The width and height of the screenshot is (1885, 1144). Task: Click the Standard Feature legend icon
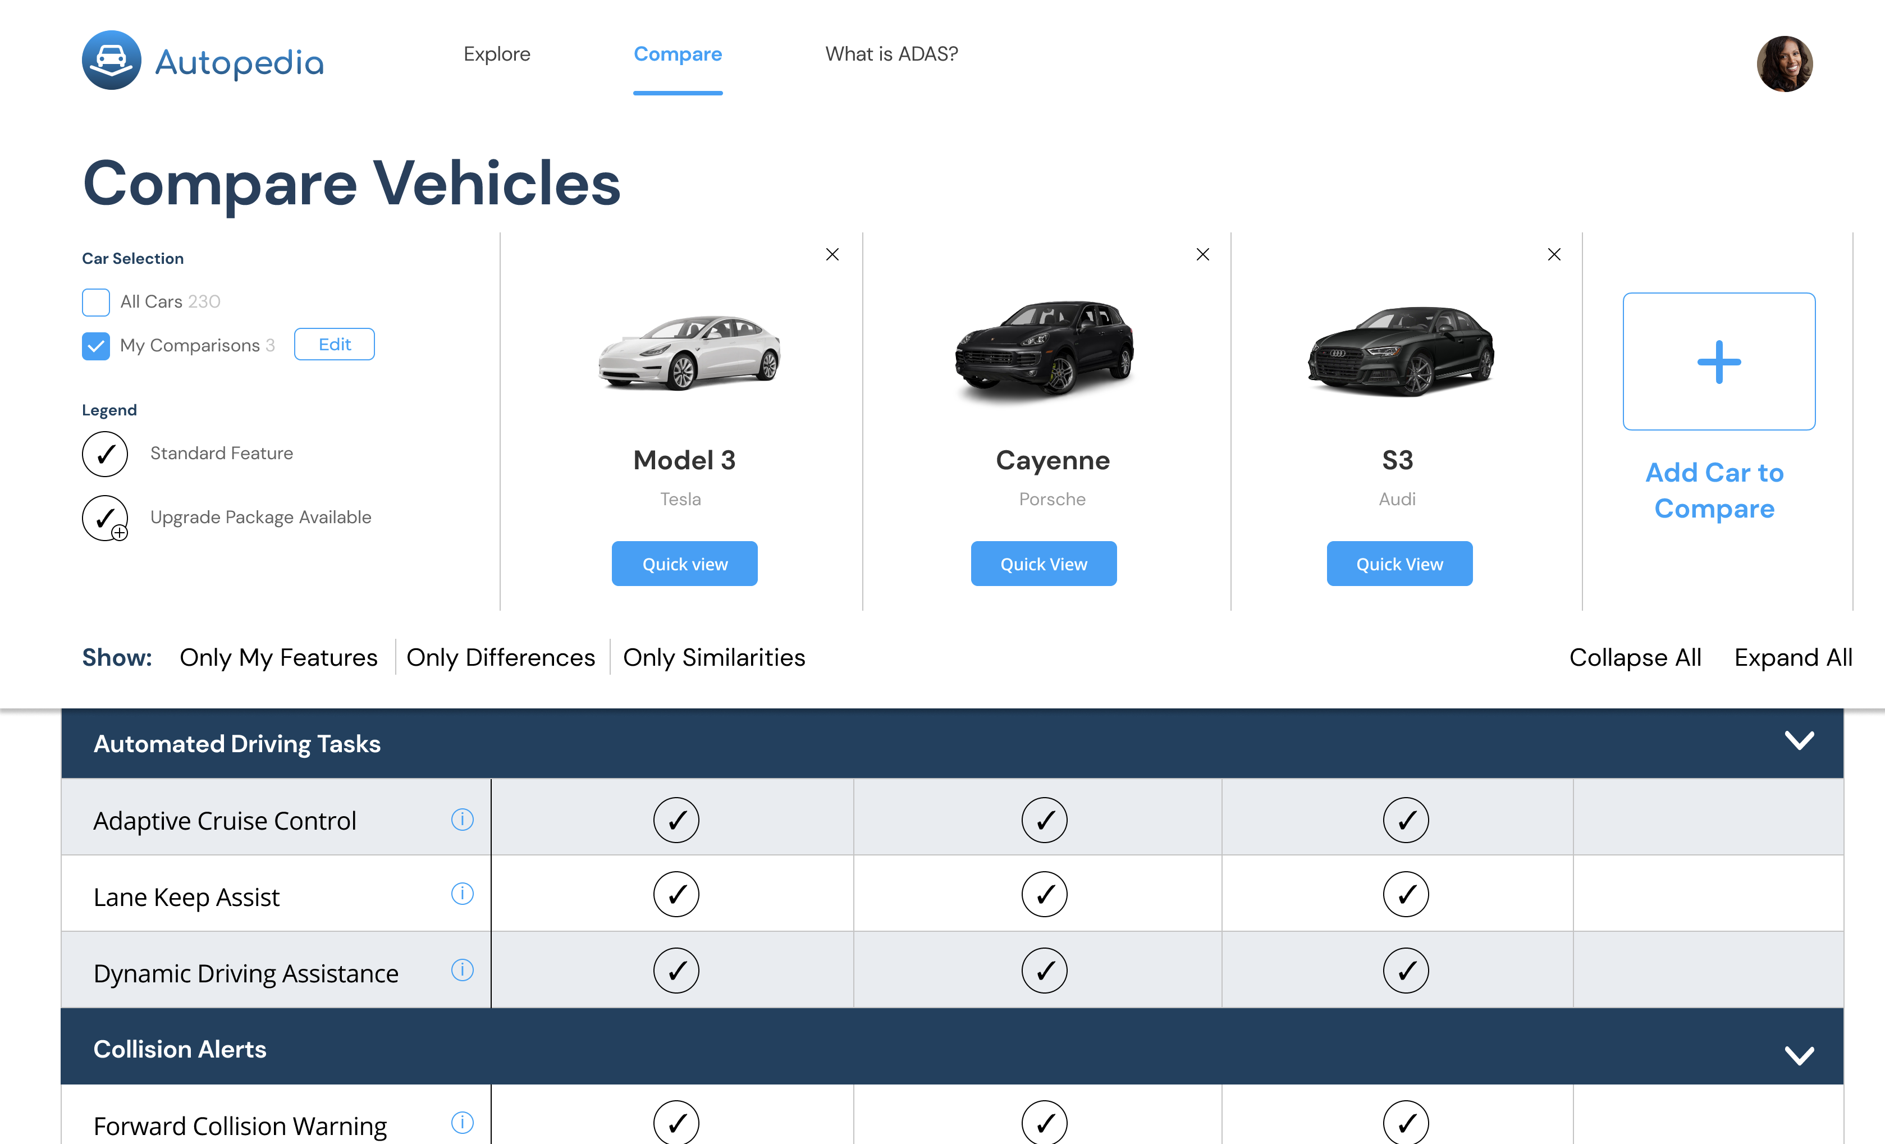[x=105, y=454]
